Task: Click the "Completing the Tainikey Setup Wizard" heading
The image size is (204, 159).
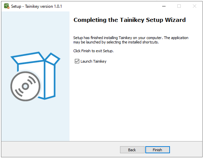Action: [129, 20]
